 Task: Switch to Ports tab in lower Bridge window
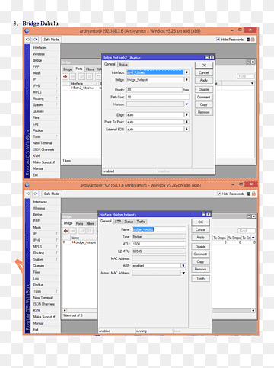tap(80, 223)
